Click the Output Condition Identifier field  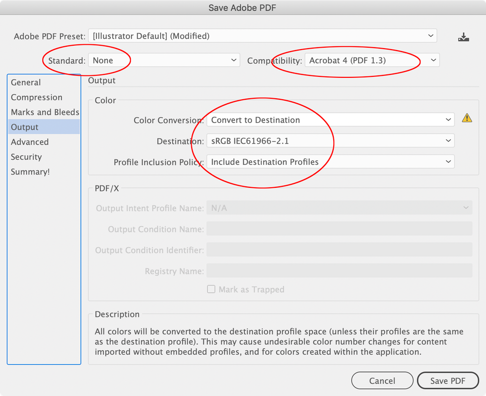click(340, 250)
